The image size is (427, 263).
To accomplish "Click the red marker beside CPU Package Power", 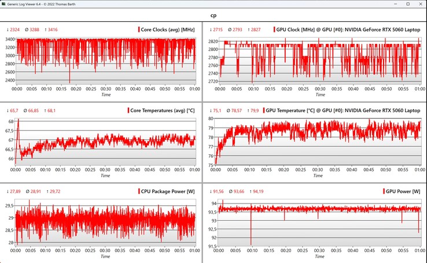I will [x=139, y=191].
